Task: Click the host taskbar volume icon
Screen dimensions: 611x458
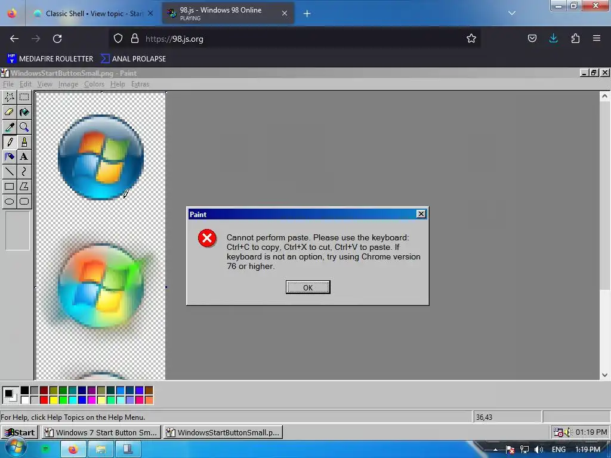Action: pyautogui.click(x=539, y=450)
